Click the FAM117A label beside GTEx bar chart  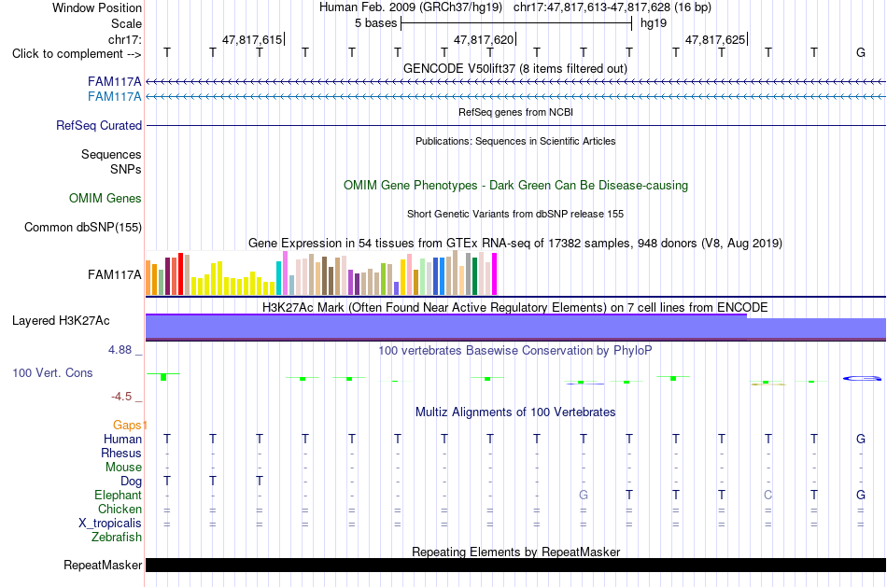114,275
